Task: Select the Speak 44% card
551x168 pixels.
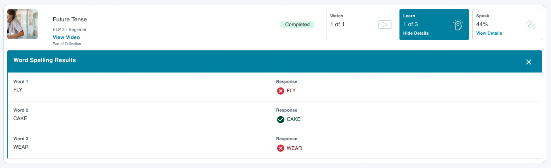Action: (x=507, y=25)
